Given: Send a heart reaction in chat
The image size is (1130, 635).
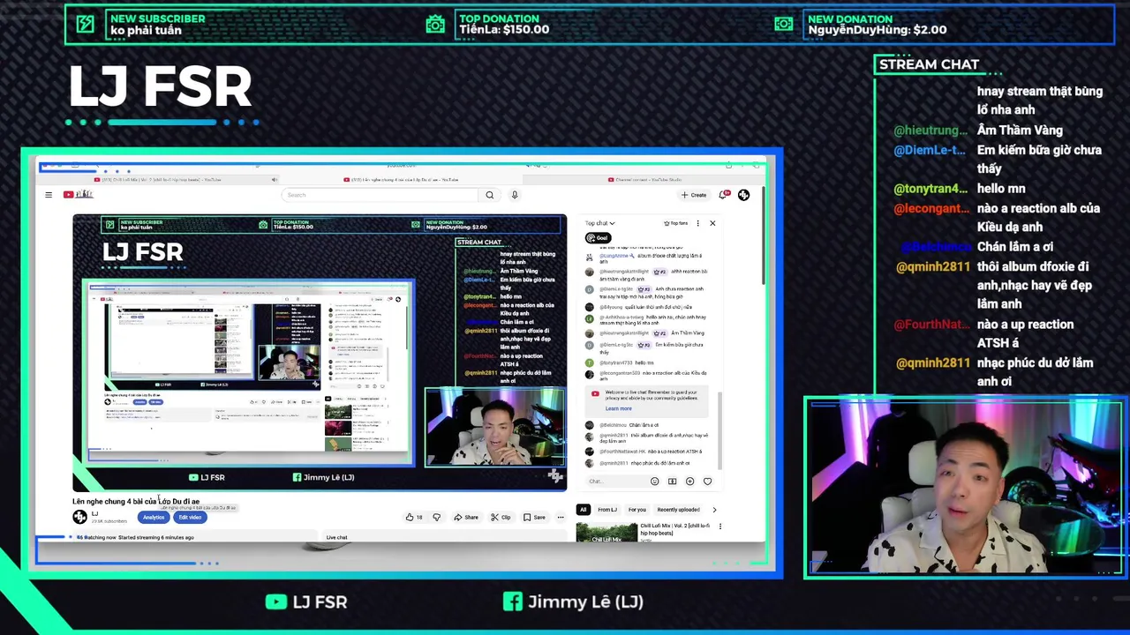Looking at the screenshot, I should 707,482.
